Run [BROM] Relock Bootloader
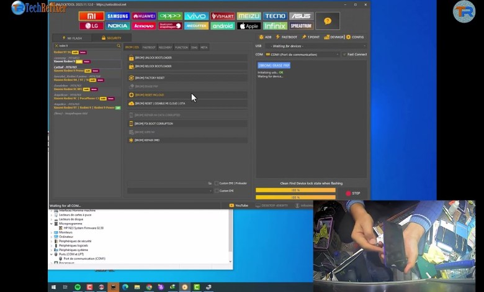The image size is (484, 292). [x=187, y=66]
